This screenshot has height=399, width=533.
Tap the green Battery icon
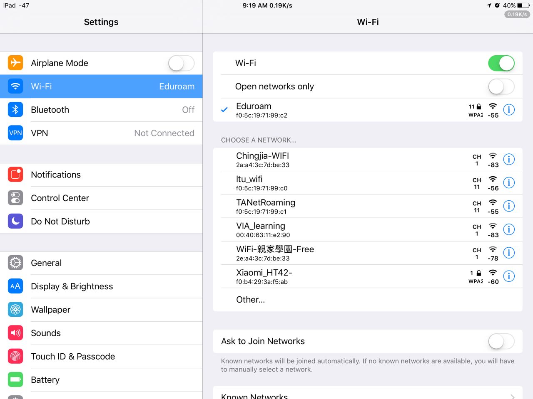tap(15, 379)
